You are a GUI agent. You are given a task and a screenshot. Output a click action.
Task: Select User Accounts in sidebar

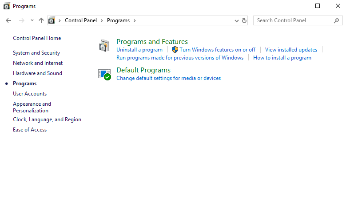(x=30, y=94)
